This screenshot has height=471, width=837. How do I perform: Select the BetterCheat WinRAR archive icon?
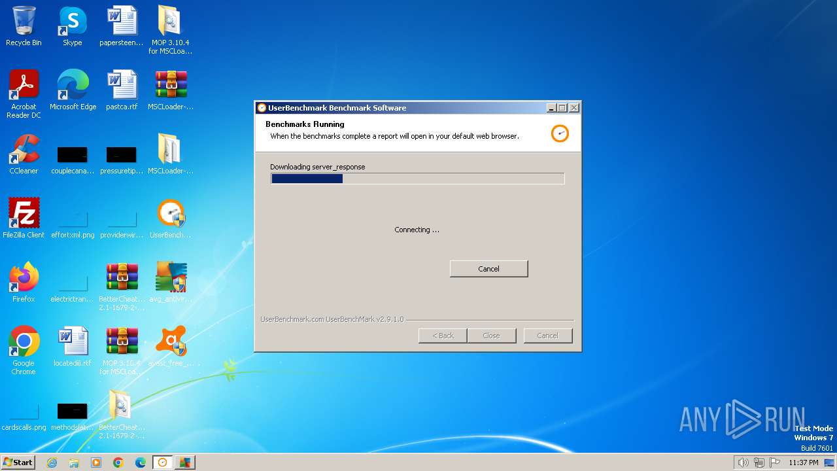click(122, 287)
